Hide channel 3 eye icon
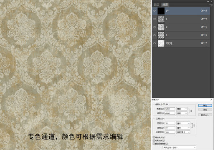This screenshot has height=150, width=215. pos(154,35)
